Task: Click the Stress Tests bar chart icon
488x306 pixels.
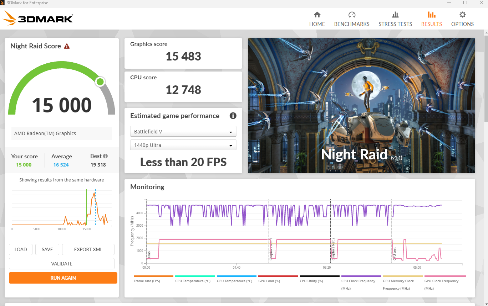Action: click(x=395, y=15)
